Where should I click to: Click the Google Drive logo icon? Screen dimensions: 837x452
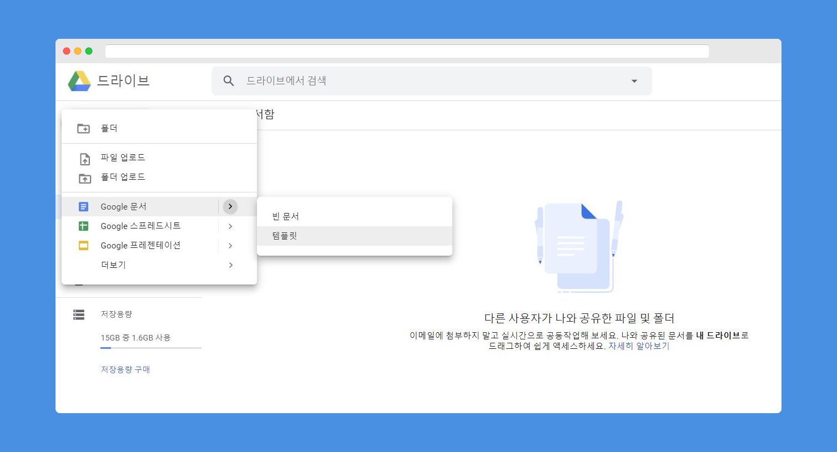click(x=79, y=81)
